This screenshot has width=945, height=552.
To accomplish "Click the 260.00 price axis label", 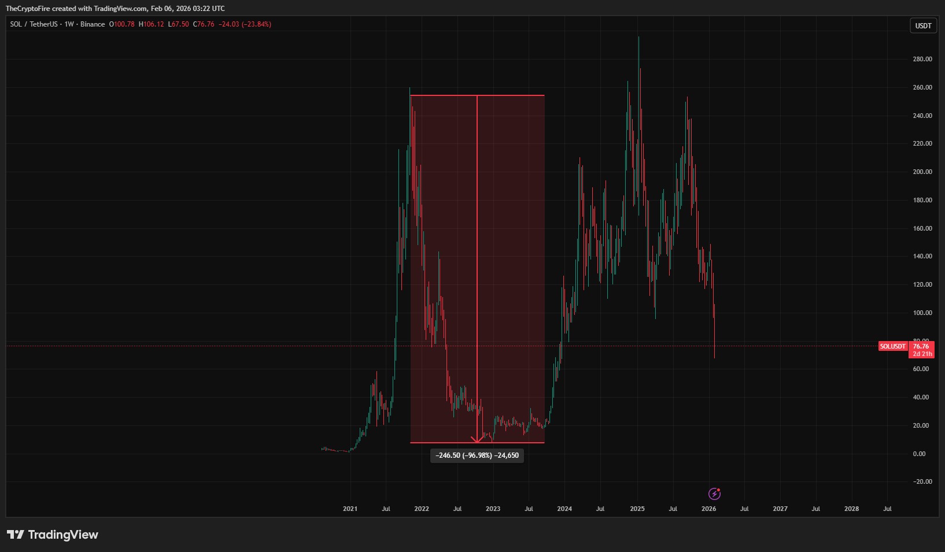I will [922, 87].
